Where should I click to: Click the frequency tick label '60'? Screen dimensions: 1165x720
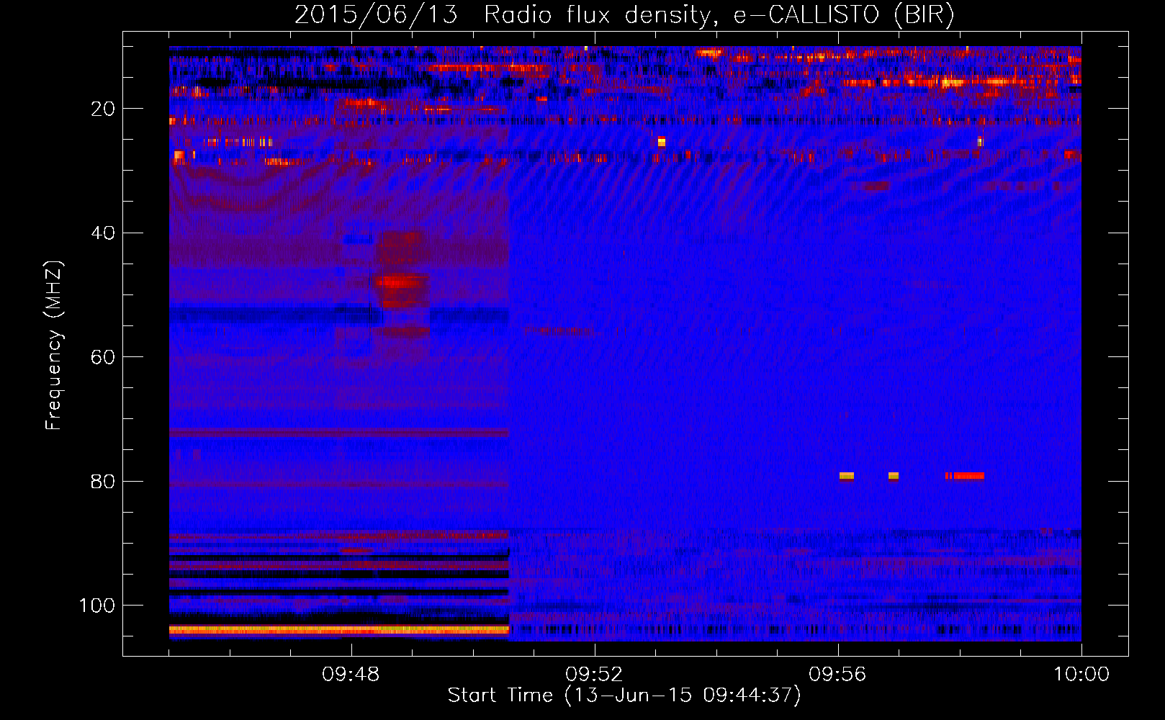(x=103, y=357)
